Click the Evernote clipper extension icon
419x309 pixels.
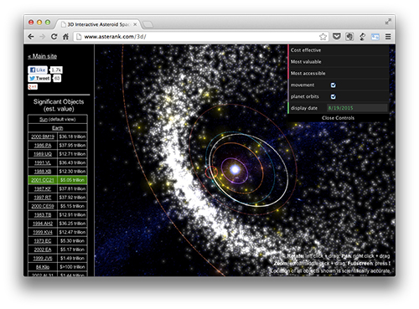point(349,37)
